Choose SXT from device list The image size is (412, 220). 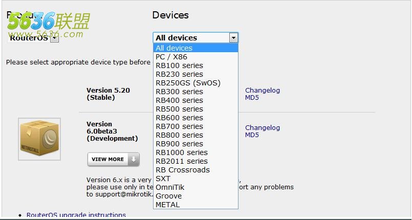[x=196, y=179]
